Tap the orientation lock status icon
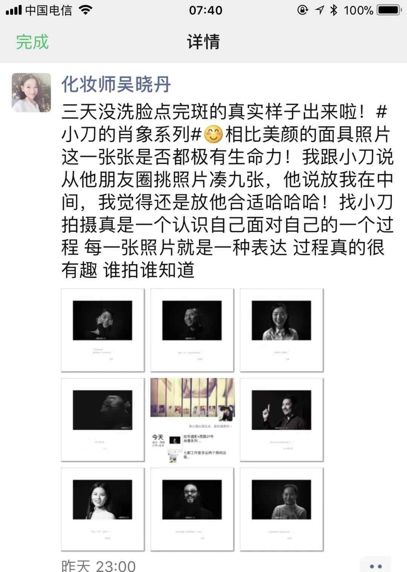The image size is (407, 572). coord(303,10)
